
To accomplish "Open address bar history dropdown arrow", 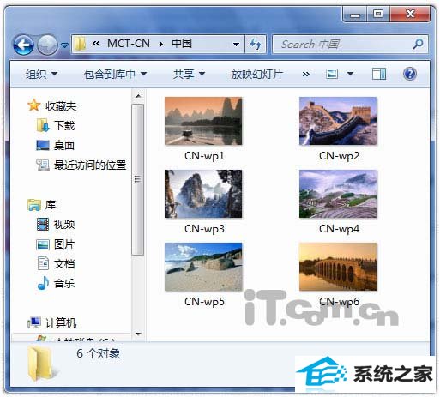I will pyautogui.click(x=236, y=45).
